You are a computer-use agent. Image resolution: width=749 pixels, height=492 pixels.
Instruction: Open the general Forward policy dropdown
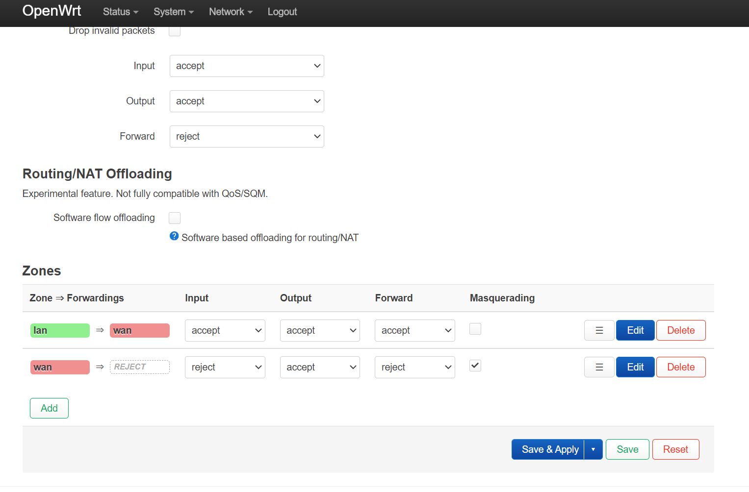coord(247,136)
